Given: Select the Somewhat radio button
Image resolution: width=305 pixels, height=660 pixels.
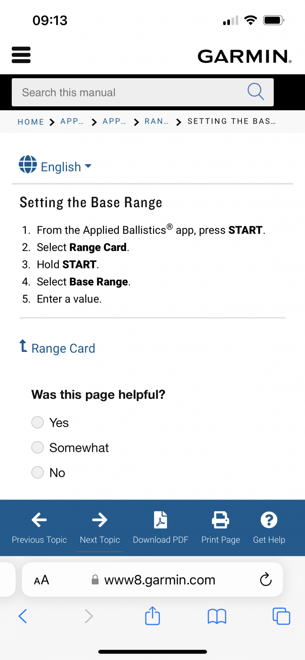Looking at the screenshot, I should pyautogui.click(x=37, y=447).
